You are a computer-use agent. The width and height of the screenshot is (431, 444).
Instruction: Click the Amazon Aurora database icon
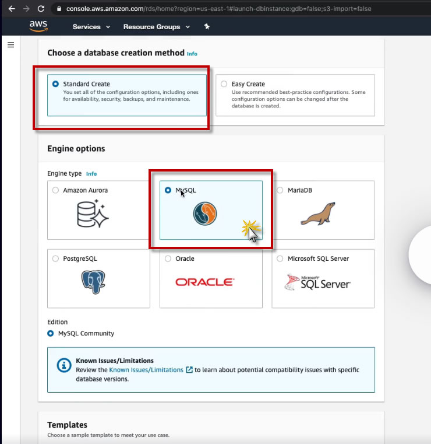coord(93,214)
